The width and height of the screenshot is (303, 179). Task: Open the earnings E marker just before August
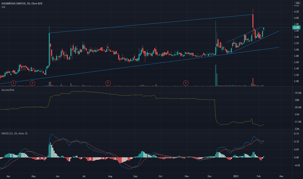coord(108,83)
